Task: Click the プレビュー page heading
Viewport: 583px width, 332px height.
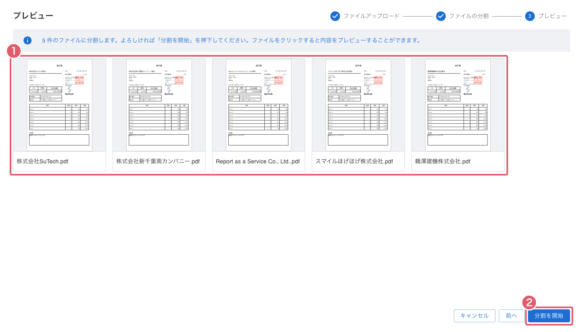Action: [x=33, y=16]
